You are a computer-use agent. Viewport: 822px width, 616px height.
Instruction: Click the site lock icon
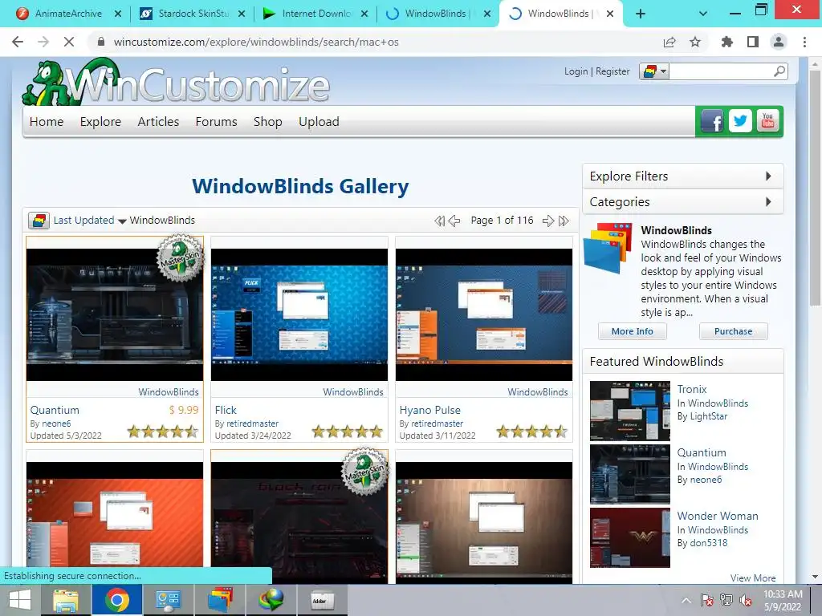point(101,42)
